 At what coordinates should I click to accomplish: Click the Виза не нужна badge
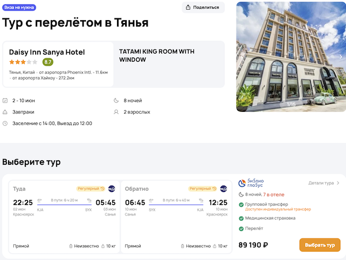(x=20, y=7)
